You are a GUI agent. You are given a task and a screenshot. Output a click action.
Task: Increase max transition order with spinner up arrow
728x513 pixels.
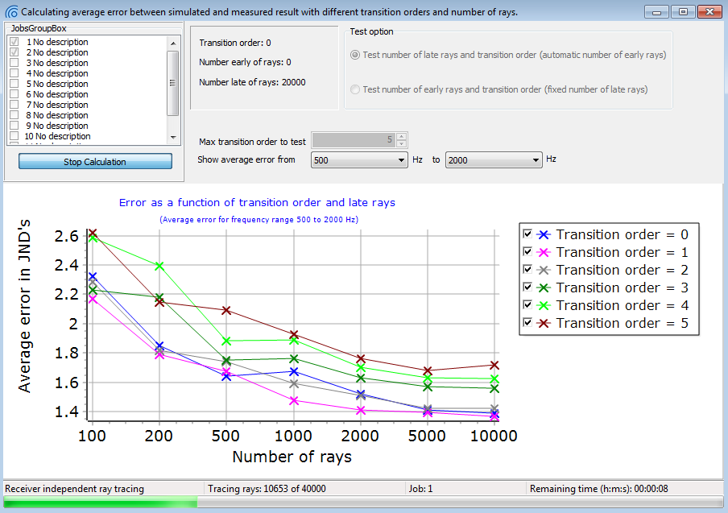coord(402,136)
